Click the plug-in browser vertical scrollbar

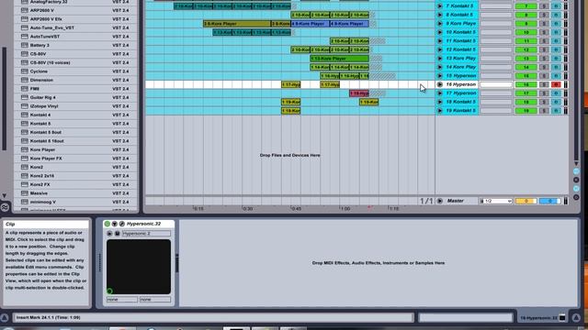[x=4, y=98]
